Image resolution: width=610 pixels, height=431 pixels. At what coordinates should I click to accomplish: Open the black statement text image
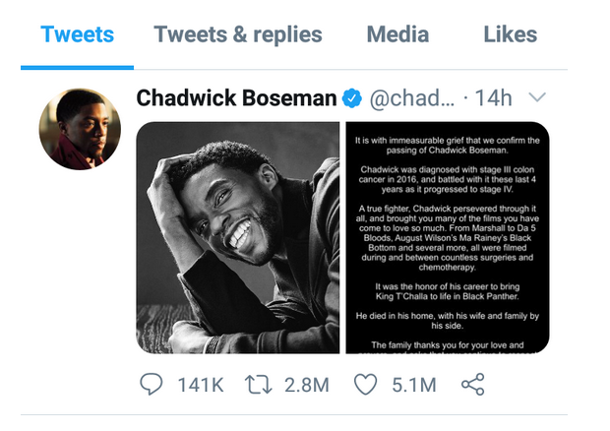448,238
